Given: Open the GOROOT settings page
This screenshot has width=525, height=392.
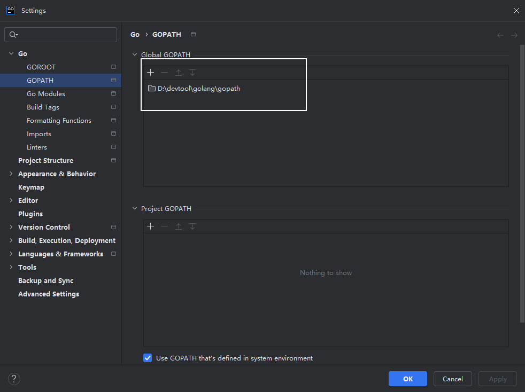Looking at the screenshot, I should (41, 67).
